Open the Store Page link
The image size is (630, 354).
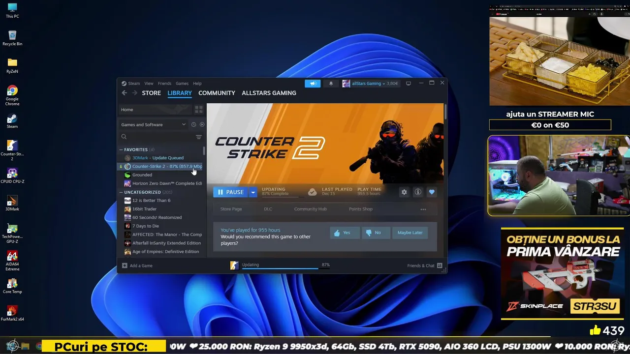click(231, 209)
